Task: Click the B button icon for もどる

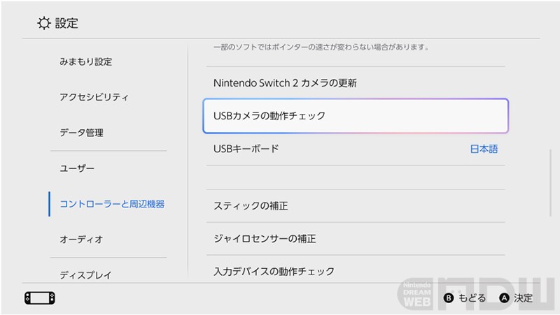Action: (449, 298)
